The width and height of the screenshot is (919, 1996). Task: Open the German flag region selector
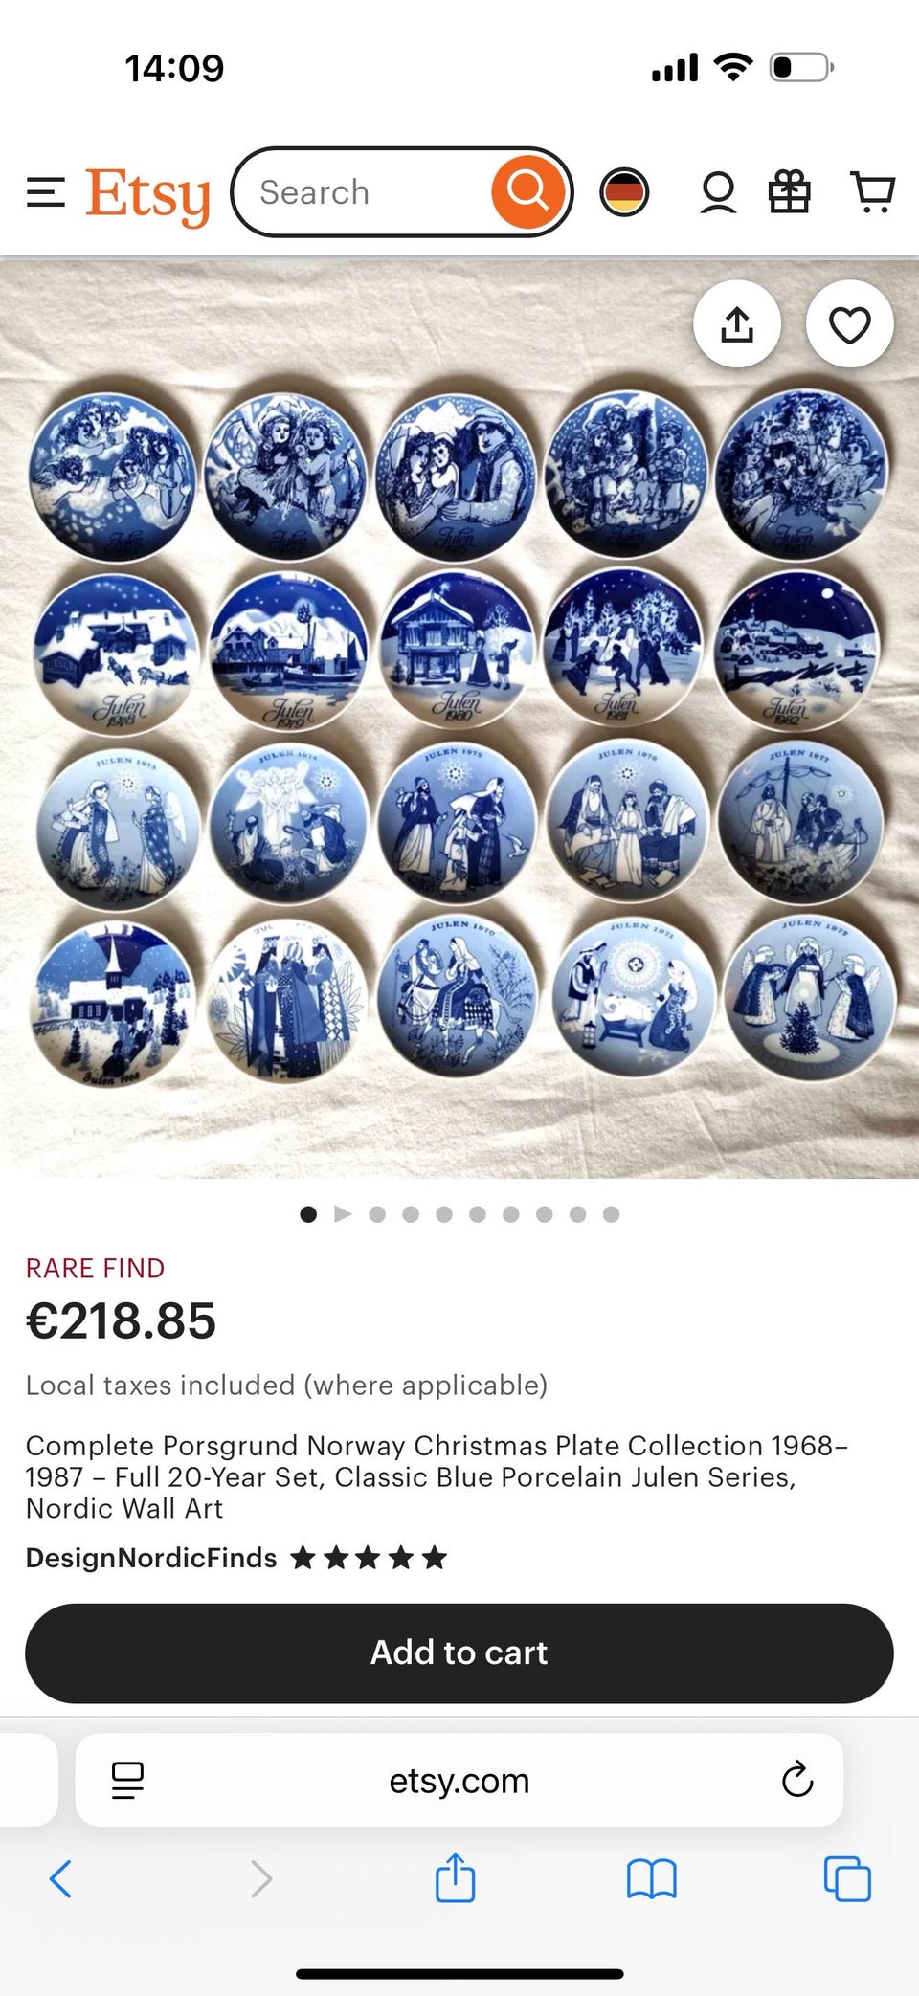click(x=624, y=192)
